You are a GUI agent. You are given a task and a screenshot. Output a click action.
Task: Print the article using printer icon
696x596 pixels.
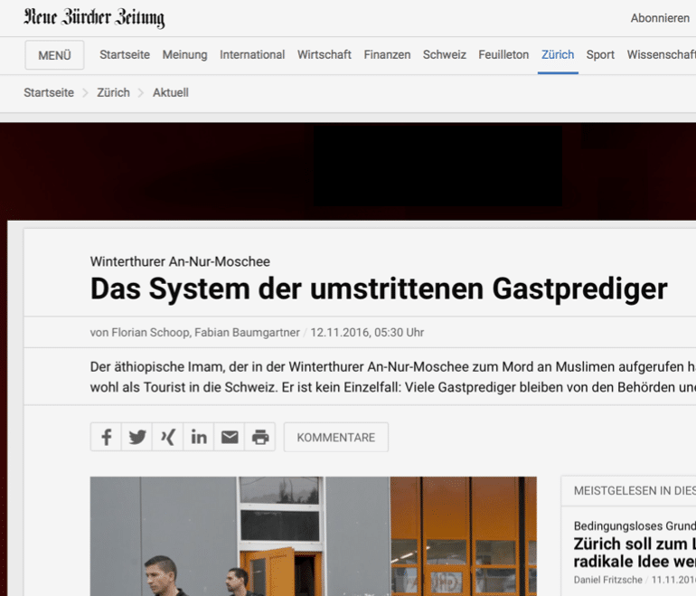pyautogui.click(x=260, y=438)
